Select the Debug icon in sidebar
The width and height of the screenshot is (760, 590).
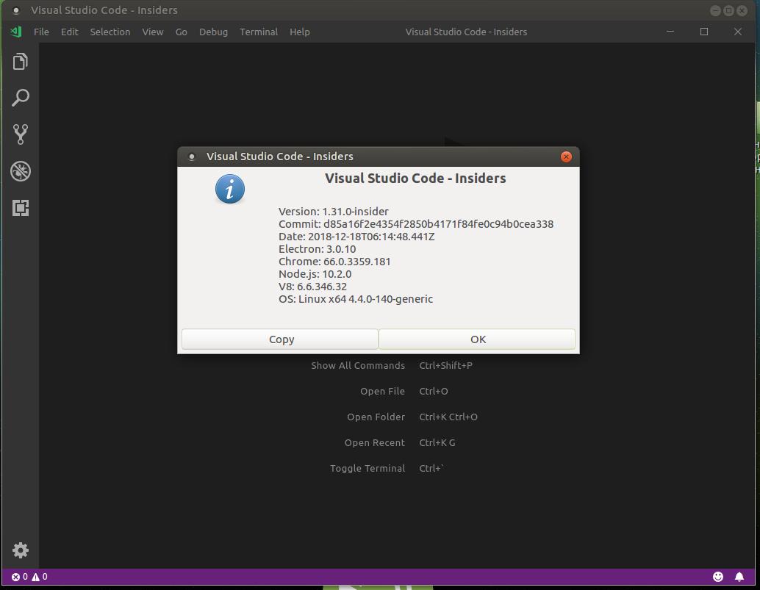tap(20, 171)
